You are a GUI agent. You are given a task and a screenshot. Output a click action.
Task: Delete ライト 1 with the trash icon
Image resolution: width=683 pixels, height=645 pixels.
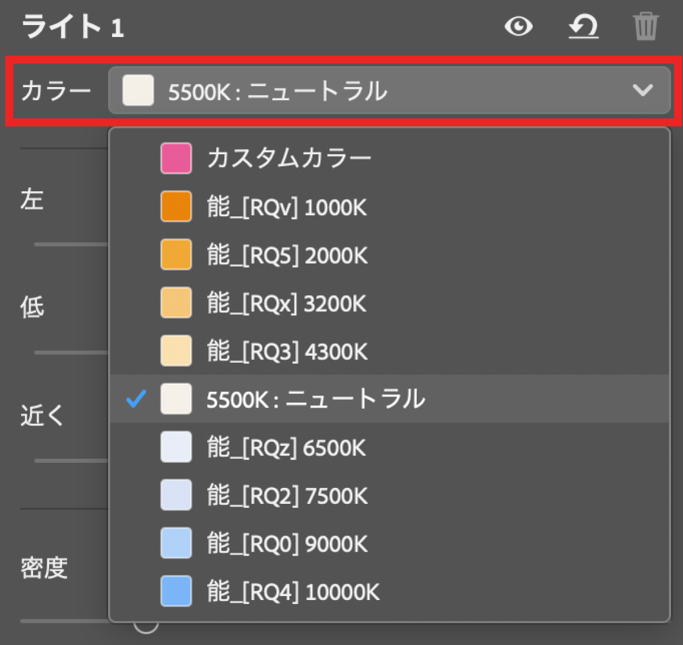(x=645, y=27)
